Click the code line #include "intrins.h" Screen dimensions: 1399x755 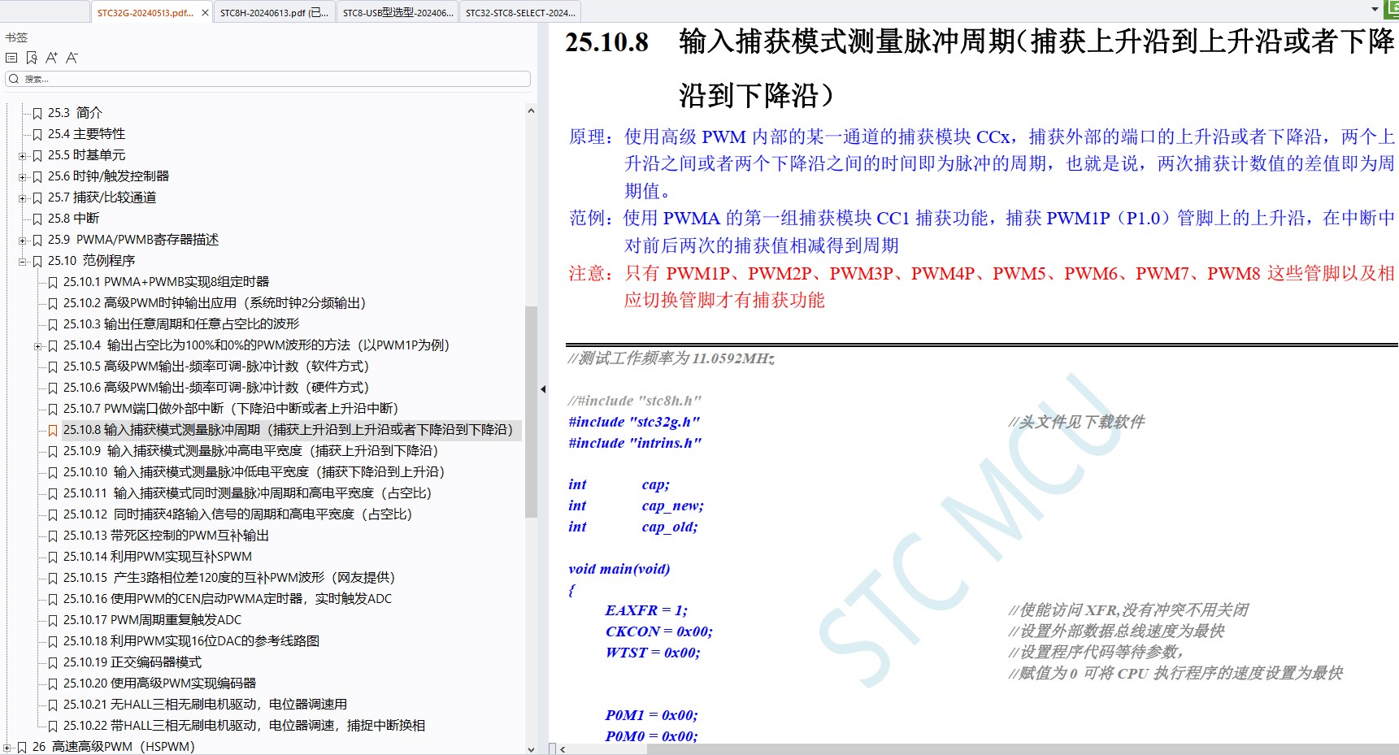tap(635, 443)
